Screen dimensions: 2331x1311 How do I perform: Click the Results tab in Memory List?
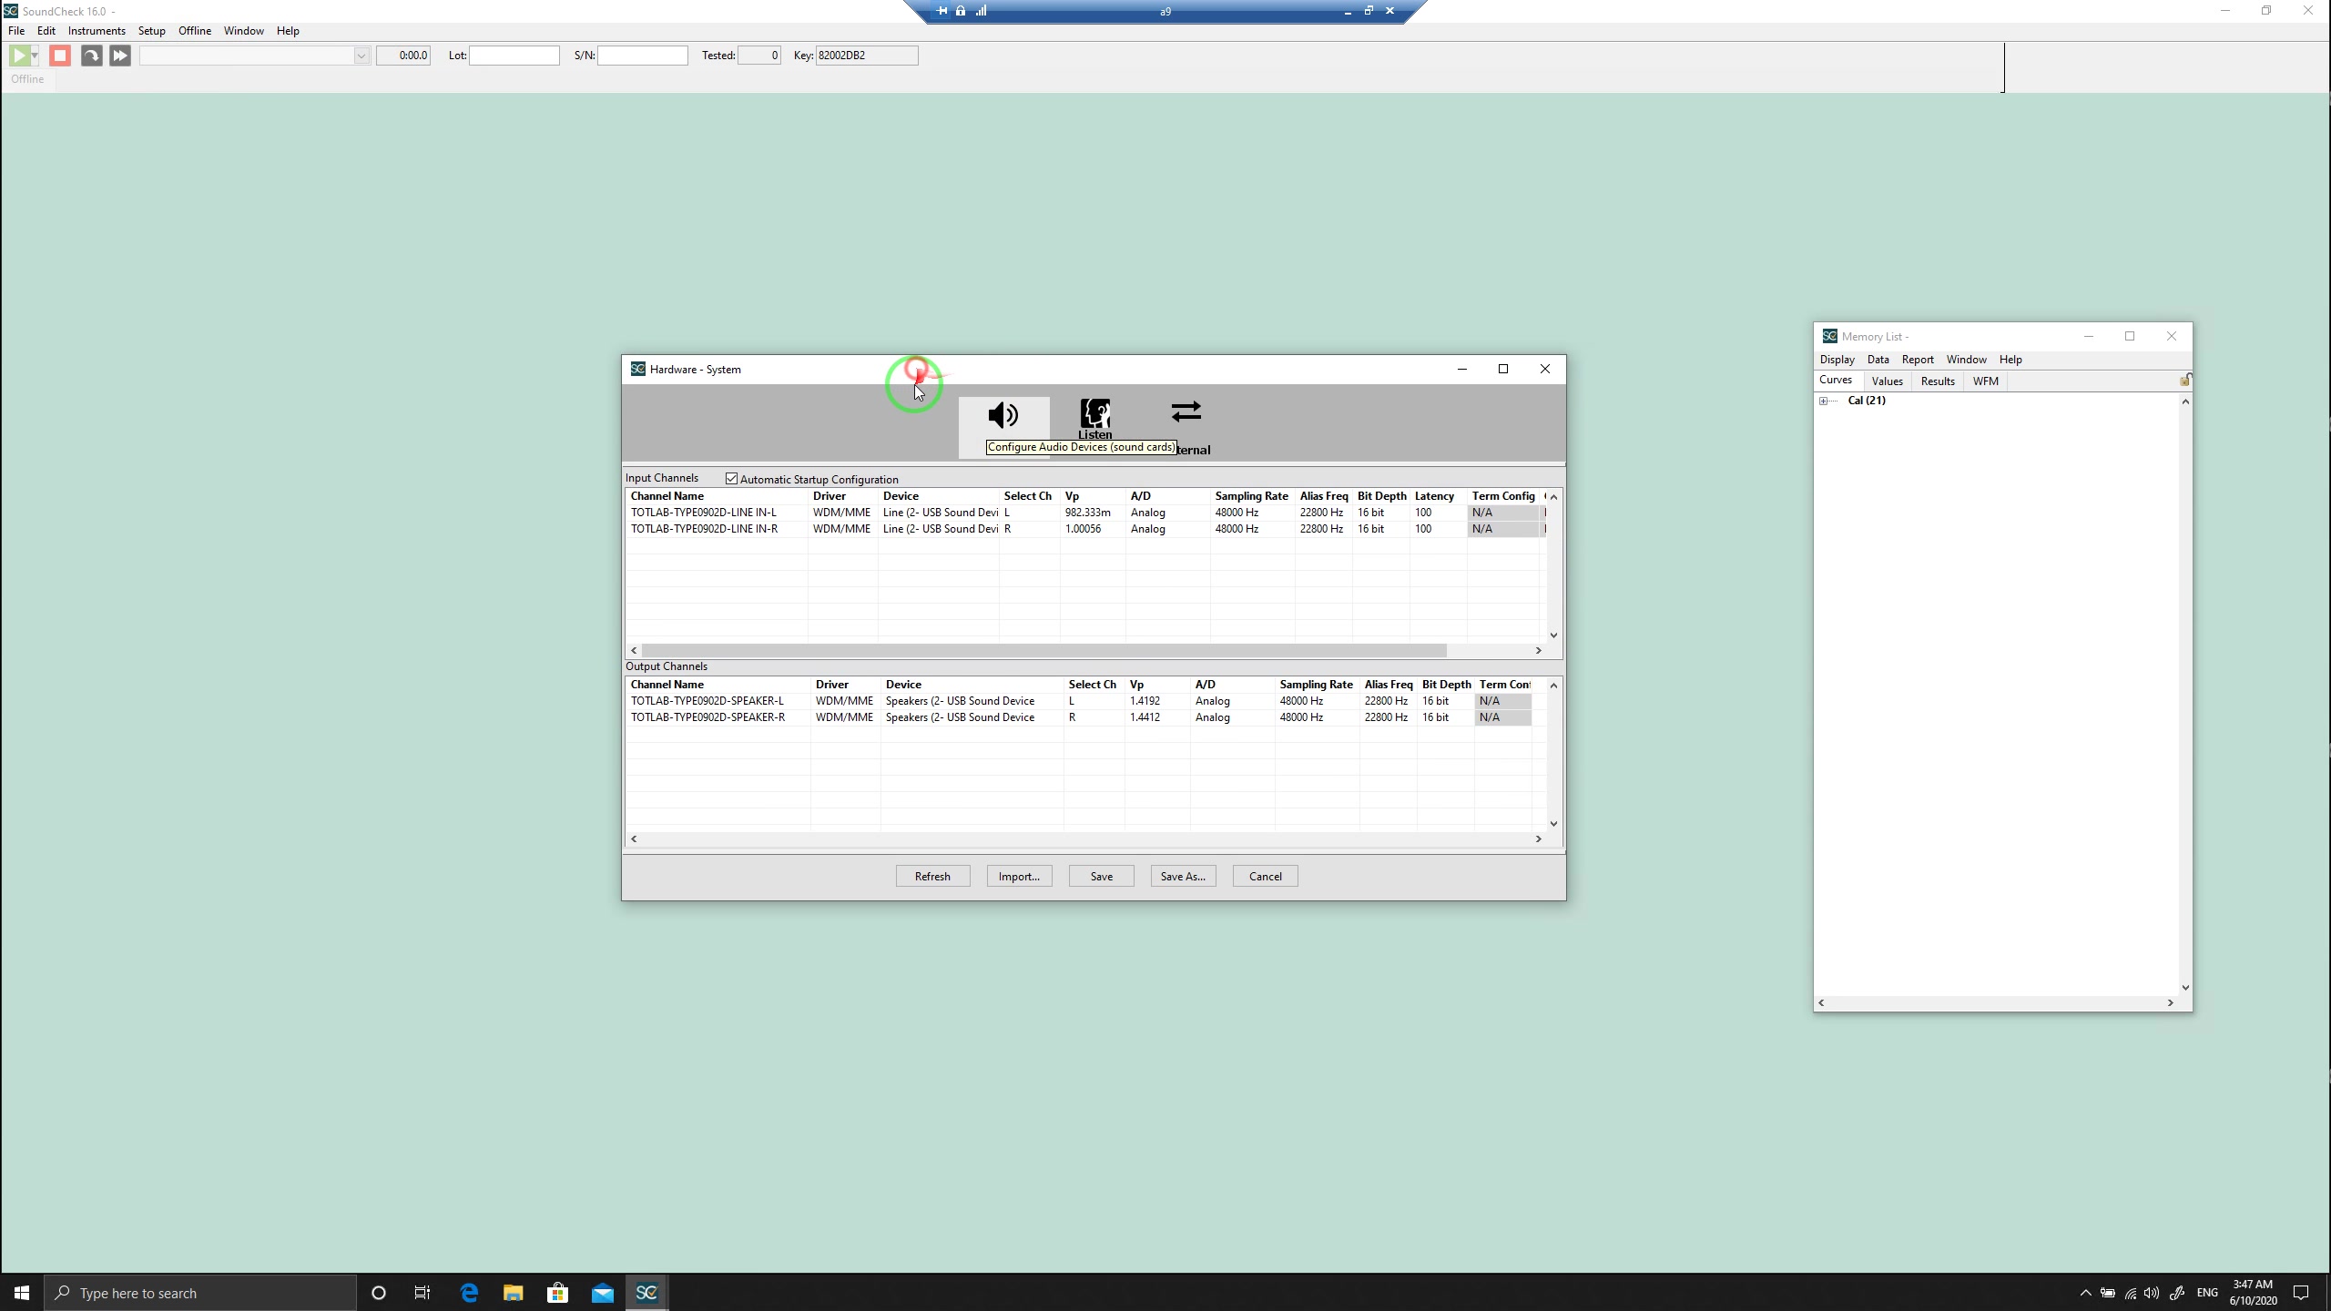tap(1937, 380)
